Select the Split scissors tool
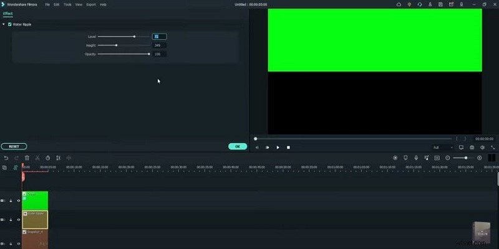Image resolution: width=499 pixels, height=249 pixels. point(37,158)
